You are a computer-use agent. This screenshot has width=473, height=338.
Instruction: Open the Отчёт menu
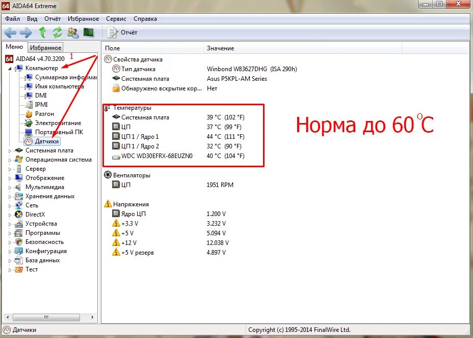click(x=52, y=19)
